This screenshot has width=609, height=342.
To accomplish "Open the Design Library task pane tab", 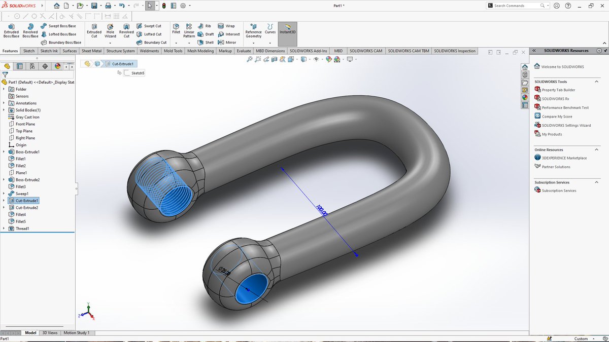I will pos(525,74).
